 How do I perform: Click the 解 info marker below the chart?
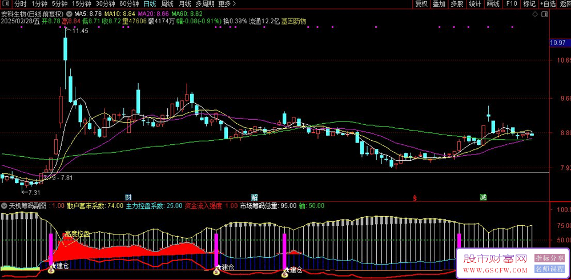tap(255, 197)
